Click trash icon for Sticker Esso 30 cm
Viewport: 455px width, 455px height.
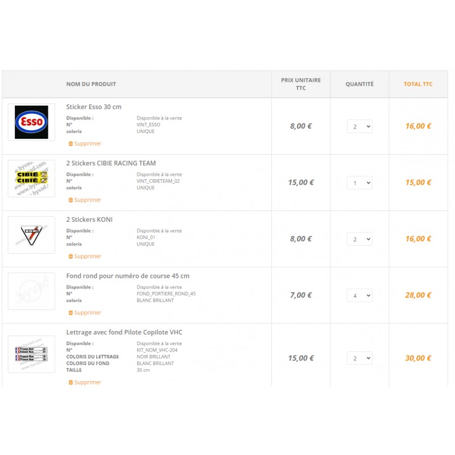(x=71, y=144)
